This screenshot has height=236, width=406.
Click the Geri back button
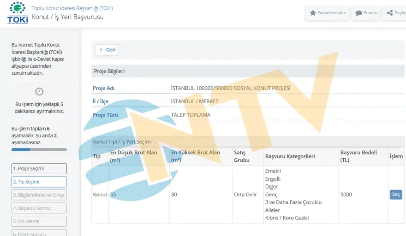(x=107, y=50)
